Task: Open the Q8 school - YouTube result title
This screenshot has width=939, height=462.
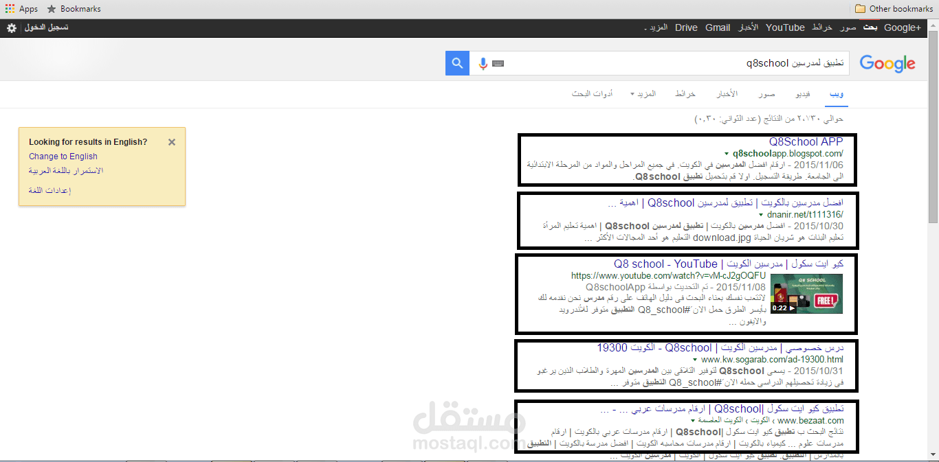Action: click(729, 264)
